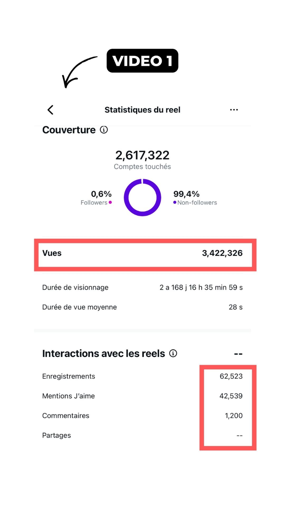285x507 pixels.
Task: Click the Enregistrements label
Action: click(69, 376)
